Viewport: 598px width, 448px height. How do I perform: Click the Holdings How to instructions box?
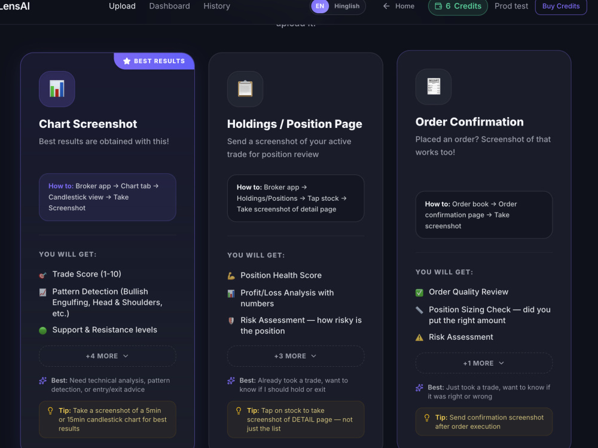click(295, 198)
